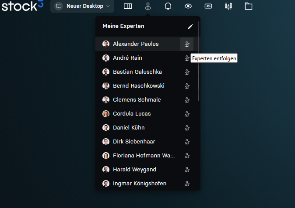
Task: Click Cordula Lucas avatar photo
Action: [106, 114]
